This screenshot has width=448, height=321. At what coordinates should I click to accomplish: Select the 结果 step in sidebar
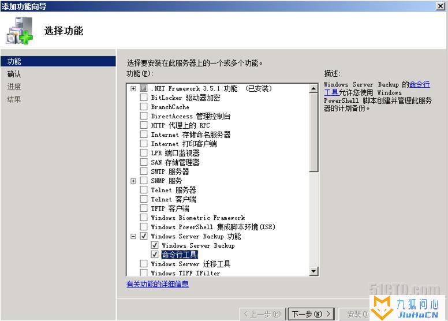coord(14,99)
